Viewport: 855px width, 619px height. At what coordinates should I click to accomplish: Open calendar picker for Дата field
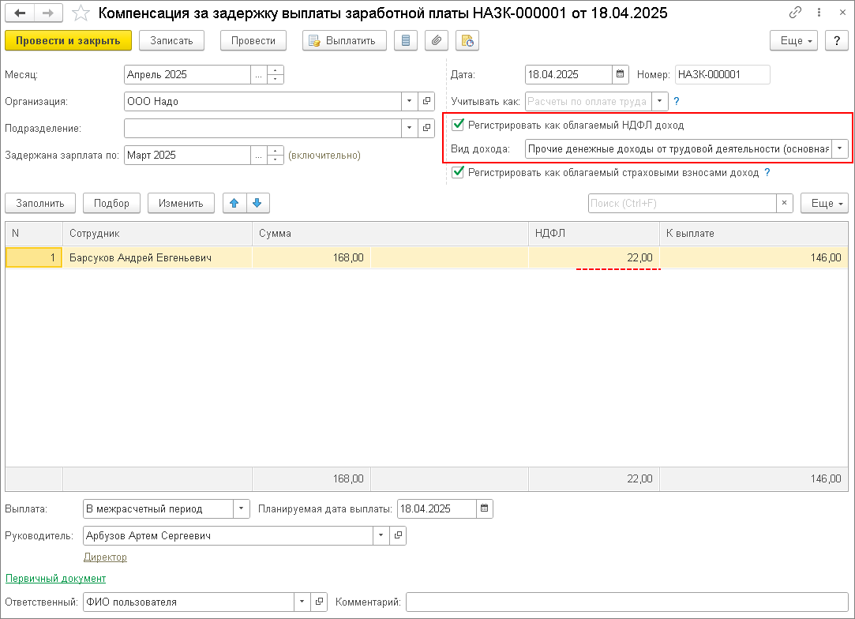(620, 74)
